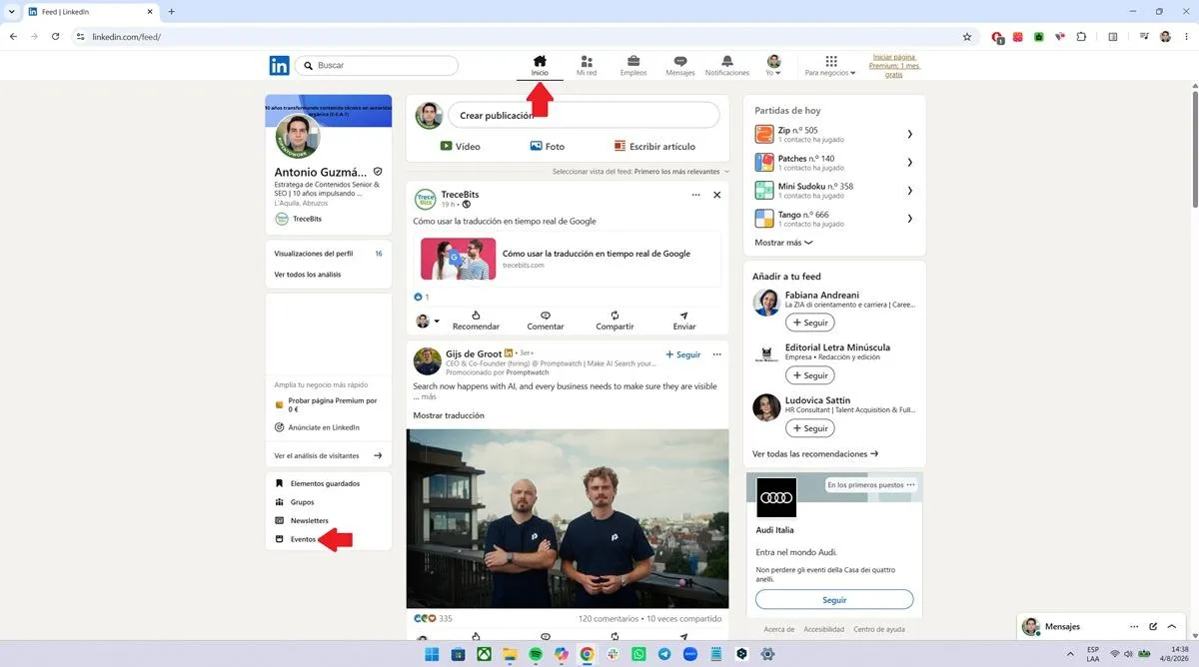Focus the Buscar search field
The image size is (1199, 667).
pos(376,65)
